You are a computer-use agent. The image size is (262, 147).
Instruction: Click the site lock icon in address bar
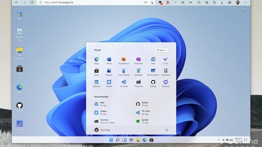tap(41, 2)
